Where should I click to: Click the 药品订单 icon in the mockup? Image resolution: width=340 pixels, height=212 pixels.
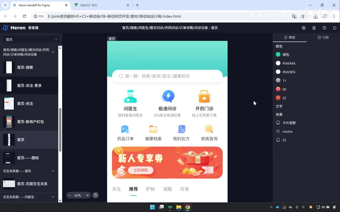(x=125, y=129)
